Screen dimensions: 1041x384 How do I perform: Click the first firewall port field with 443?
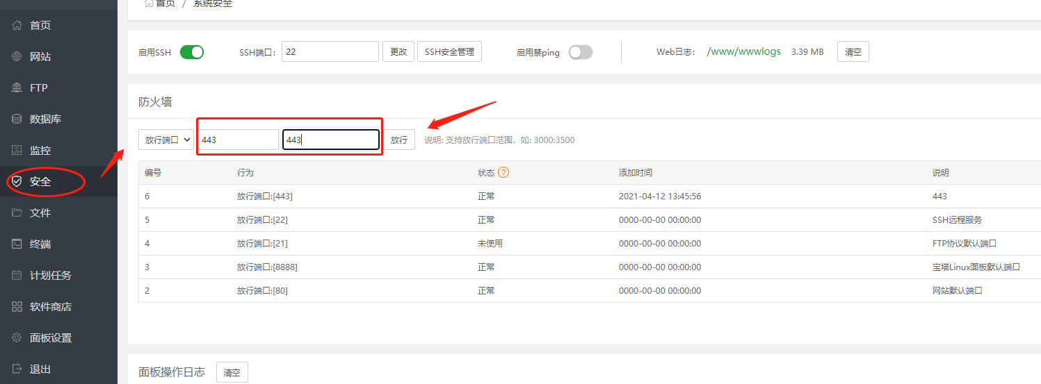point(238,140)
